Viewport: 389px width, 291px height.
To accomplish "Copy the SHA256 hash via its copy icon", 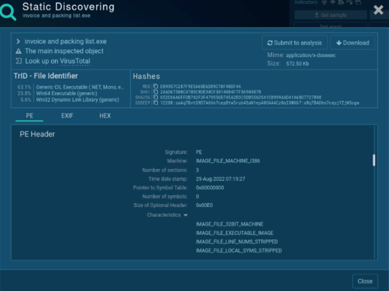I will [x=156, y=97].
